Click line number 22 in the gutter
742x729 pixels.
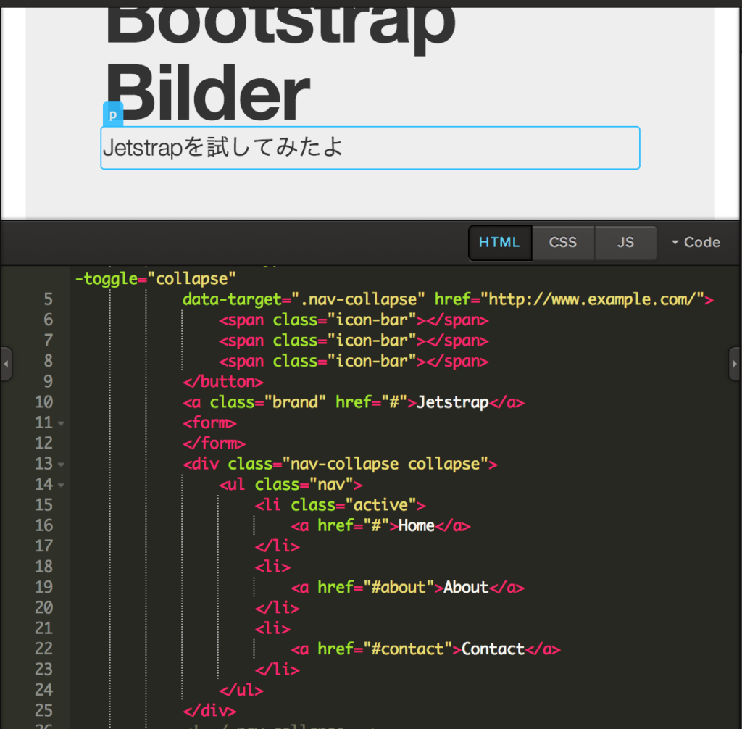click(x=43, y=649)
